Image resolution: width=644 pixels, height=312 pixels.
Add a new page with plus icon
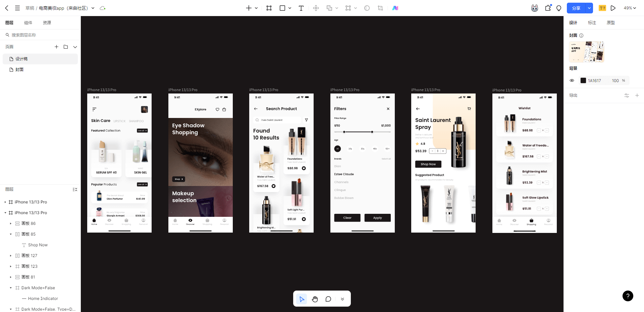click(x=56, y=47)
